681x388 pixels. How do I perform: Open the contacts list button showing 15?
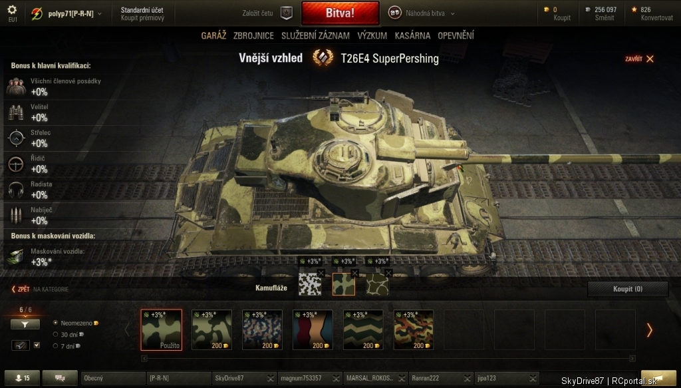tap(22, 378)
